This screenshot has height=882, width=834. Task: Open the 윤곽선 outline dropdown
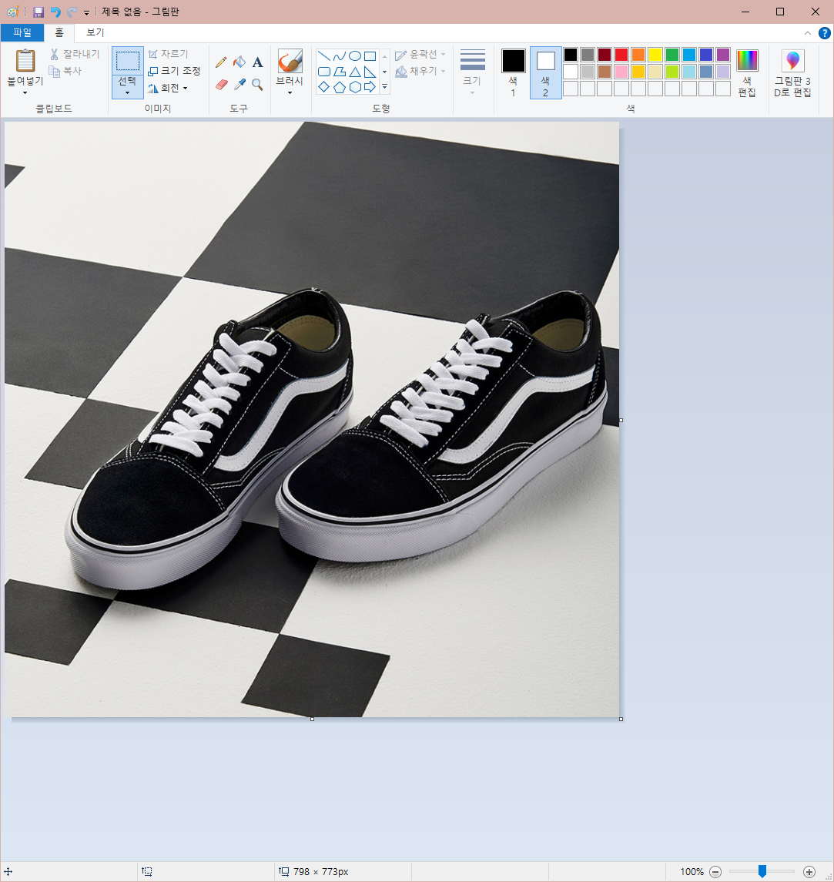click(420, 55)
